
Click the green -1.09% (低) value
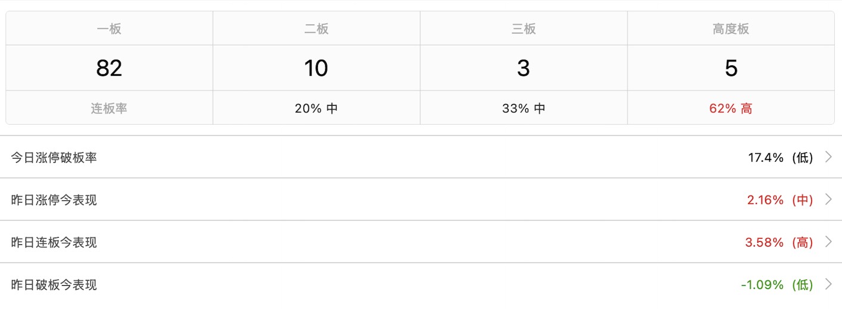click(776, 285)
